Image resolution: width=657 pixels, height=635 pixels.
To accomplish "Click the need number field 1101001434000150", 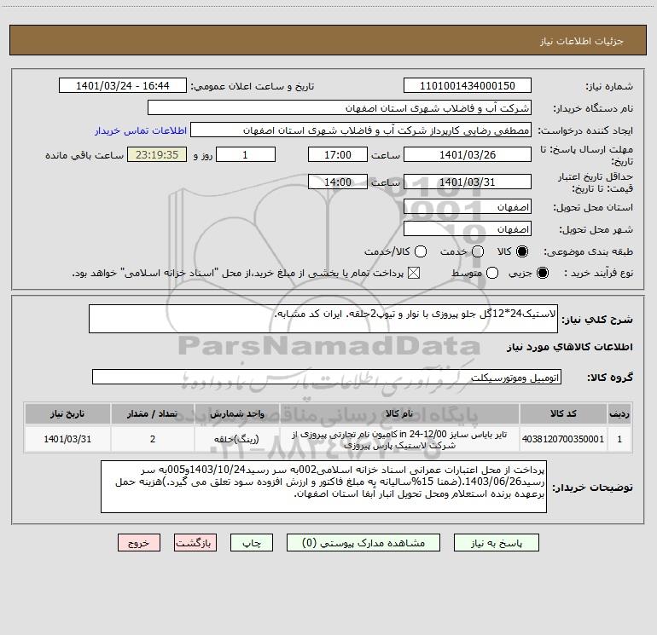I will coord(468,86).
